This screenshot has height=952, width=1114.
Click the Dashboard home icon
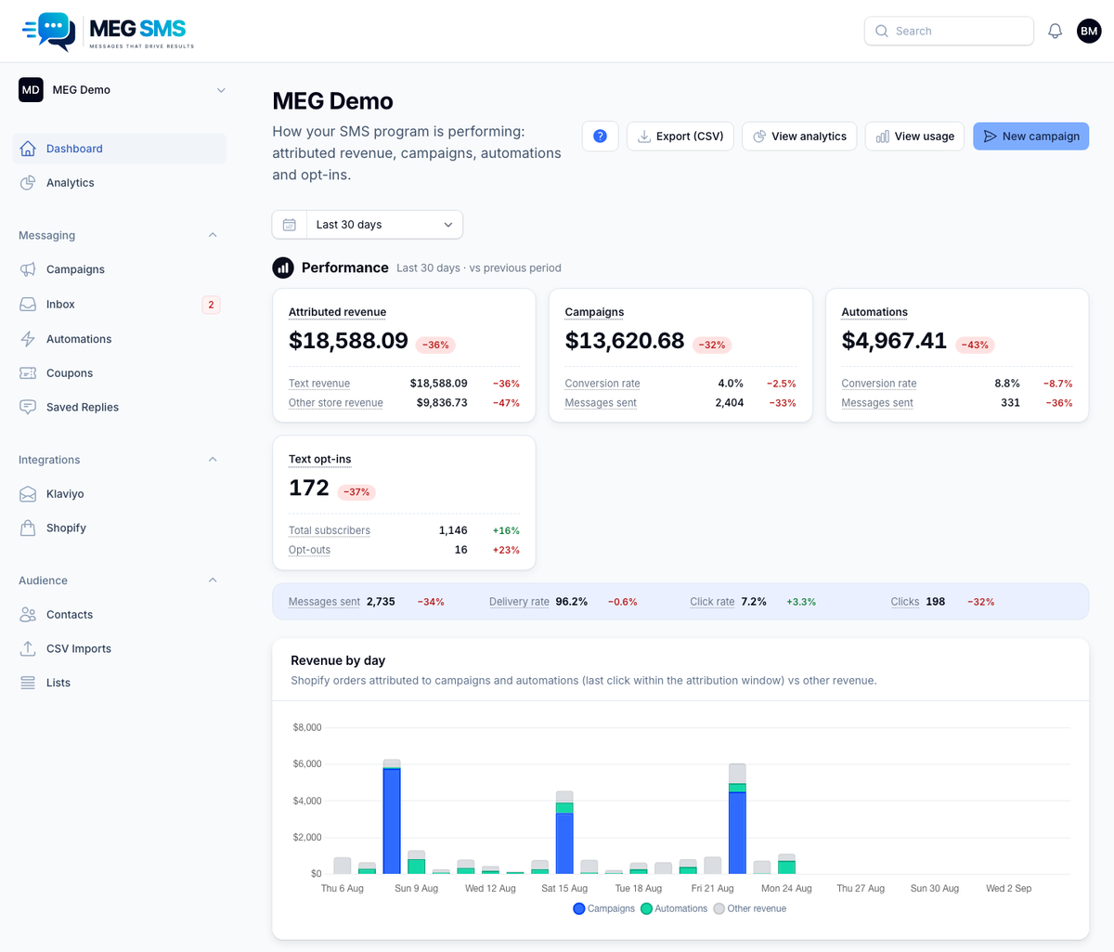[28, 149]
